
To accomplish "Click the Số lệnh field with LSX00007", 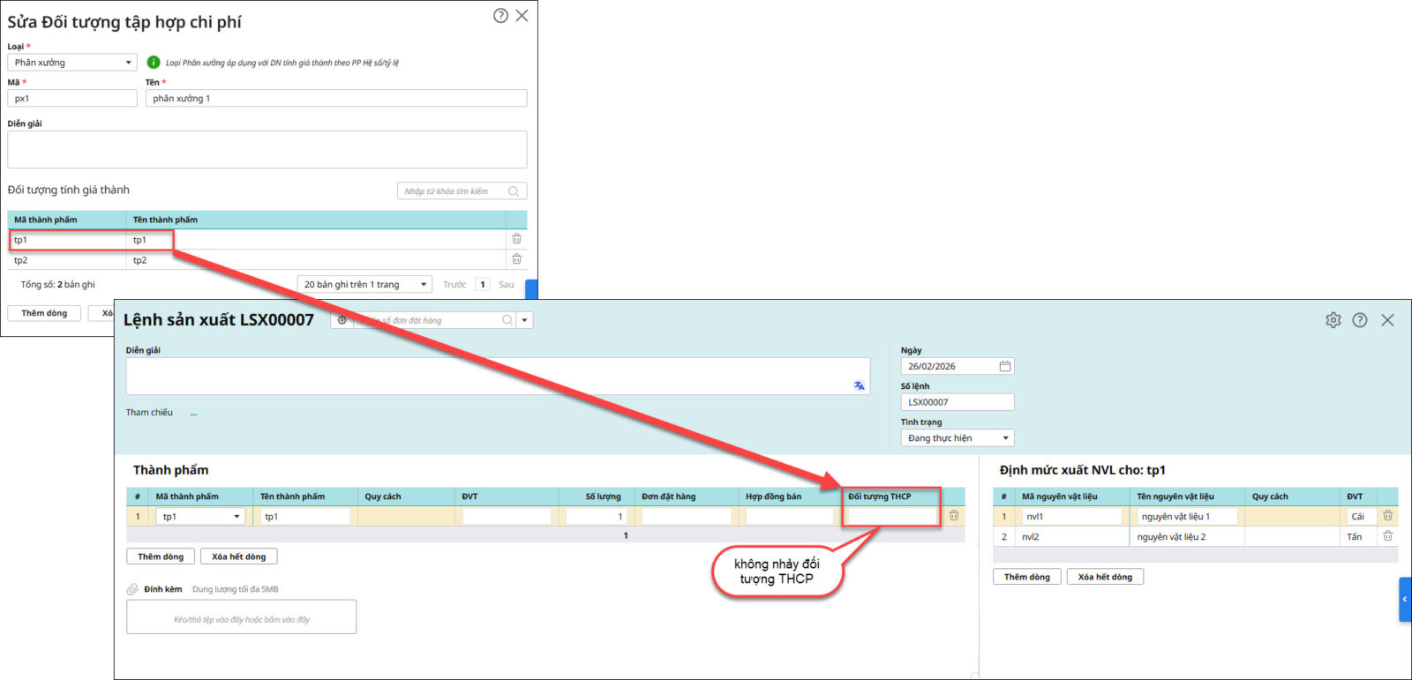I will (958, 402).
